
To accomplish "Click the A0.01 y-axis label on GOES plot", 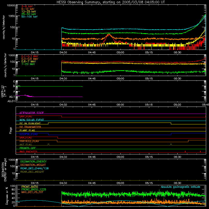I will point(11,101).
